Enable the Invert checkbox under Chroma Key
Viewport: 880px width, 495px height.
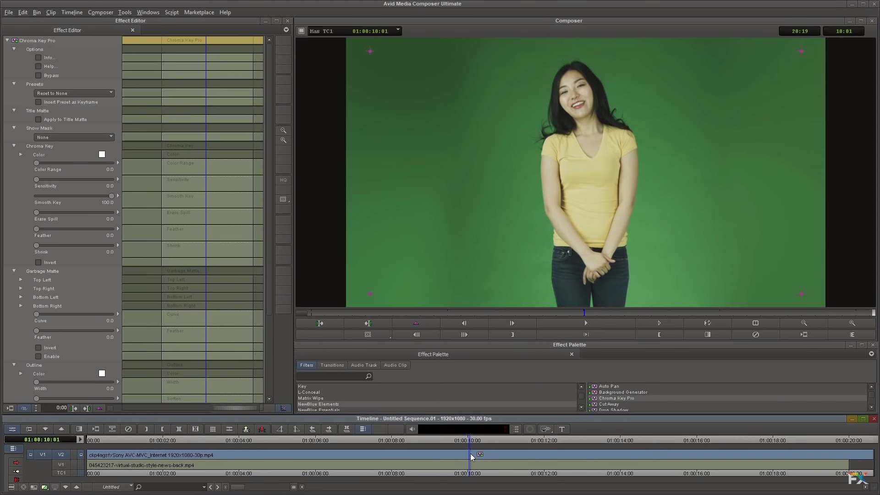pos(38,262)
